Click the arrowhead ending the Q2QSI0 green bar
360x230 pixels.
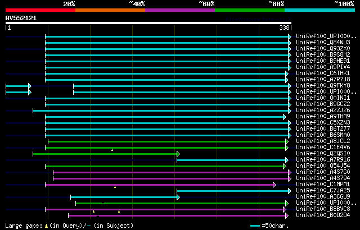tap(178, 154)
